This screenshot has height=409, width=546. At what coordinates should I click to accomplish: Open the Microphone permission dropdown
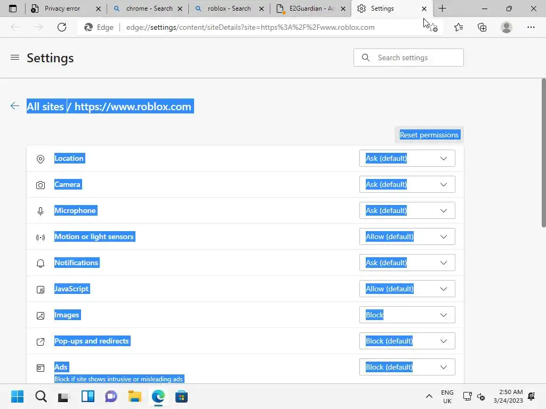click(407, 210)
